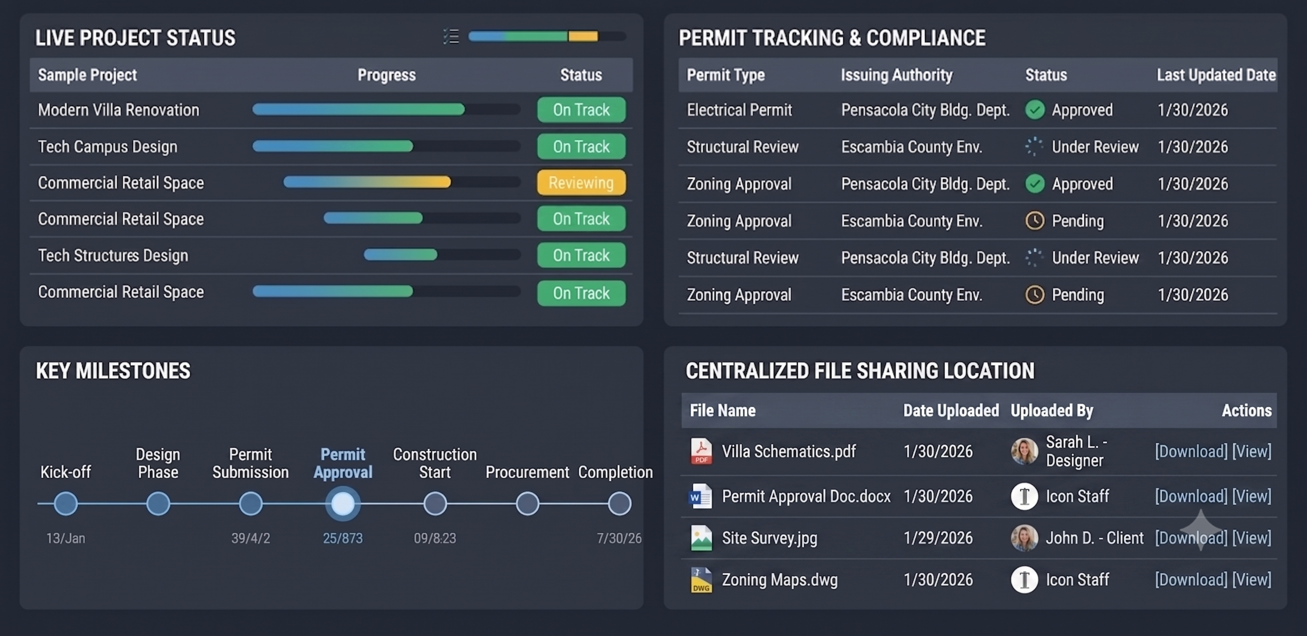Screen dimensions: 1307x636
Task: Click the Approved checkmark icon for Electrical Permit
Action: [1034, 110]
